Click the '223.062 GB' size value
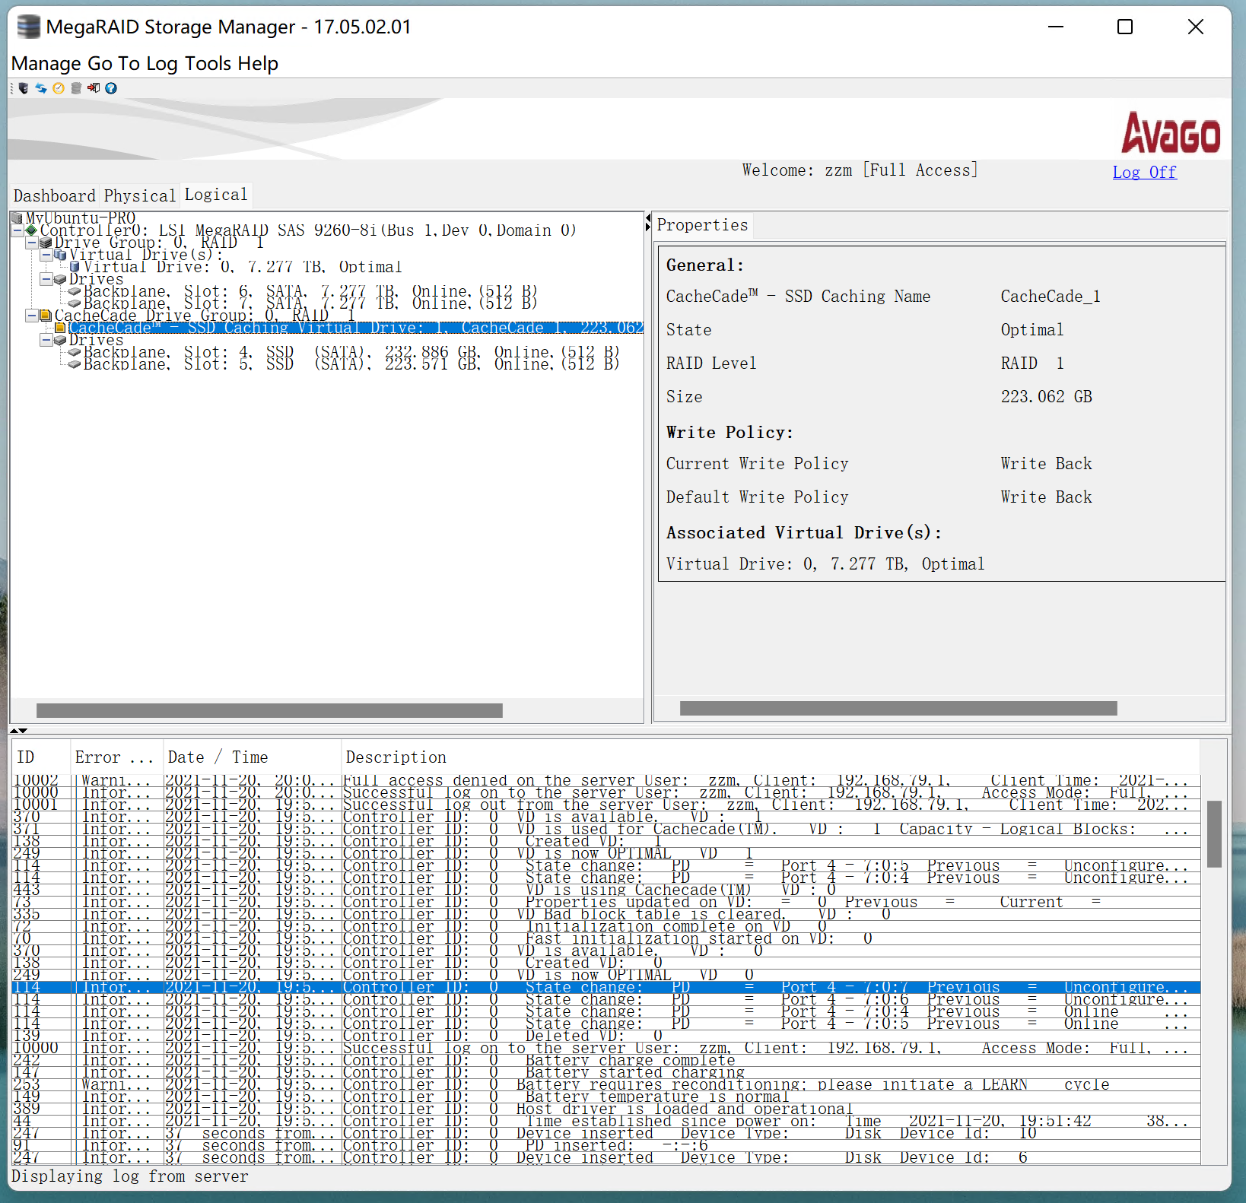1246x1203 pixels. coord(1046,397)
